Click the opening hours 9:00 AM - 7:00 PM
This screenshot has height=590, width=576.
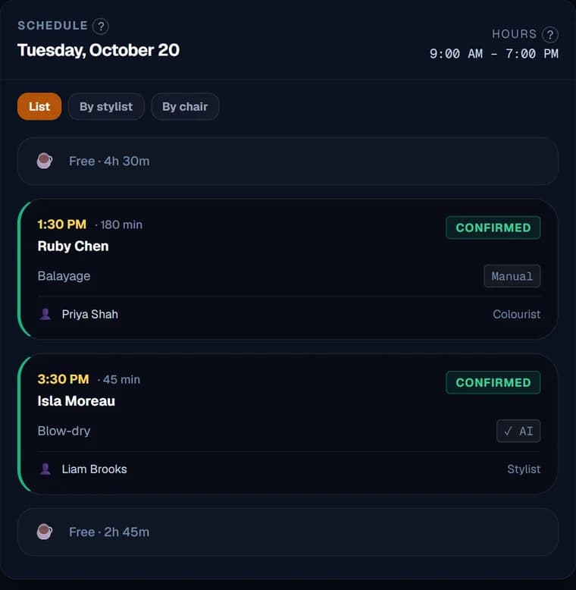(x=494, y=54)
